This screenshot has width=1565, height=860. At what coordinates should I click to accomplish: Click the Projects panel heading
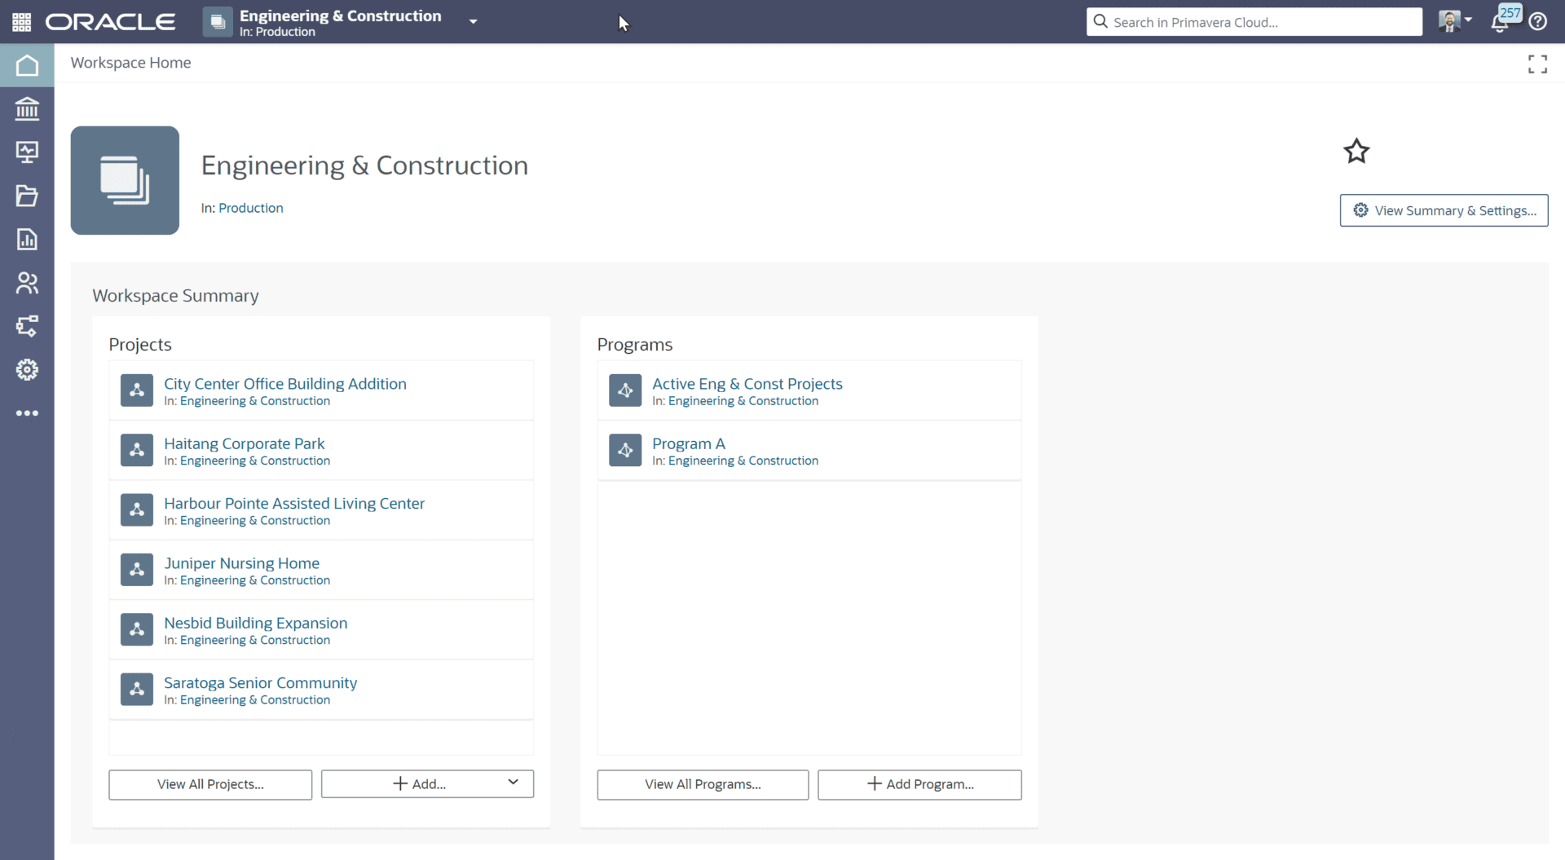click(140, 344)
